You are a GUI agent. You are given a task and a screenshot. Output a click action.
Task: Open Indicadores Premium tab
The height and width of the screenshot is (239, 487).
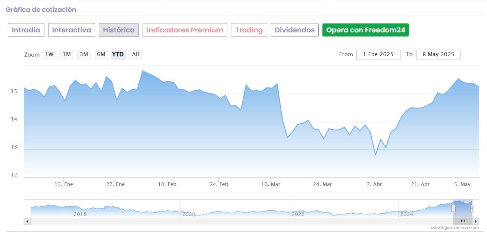pyautogui.click(x=185, y=30)
